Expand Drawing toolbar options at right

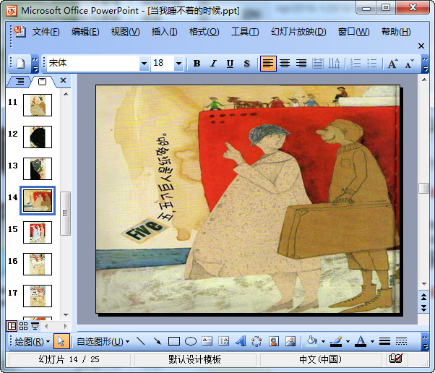coord(425,341)
